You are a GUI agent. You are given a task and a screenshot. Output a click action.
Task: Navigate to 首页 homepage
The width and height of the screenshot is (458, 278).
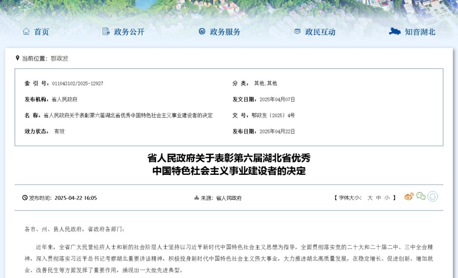41,31
